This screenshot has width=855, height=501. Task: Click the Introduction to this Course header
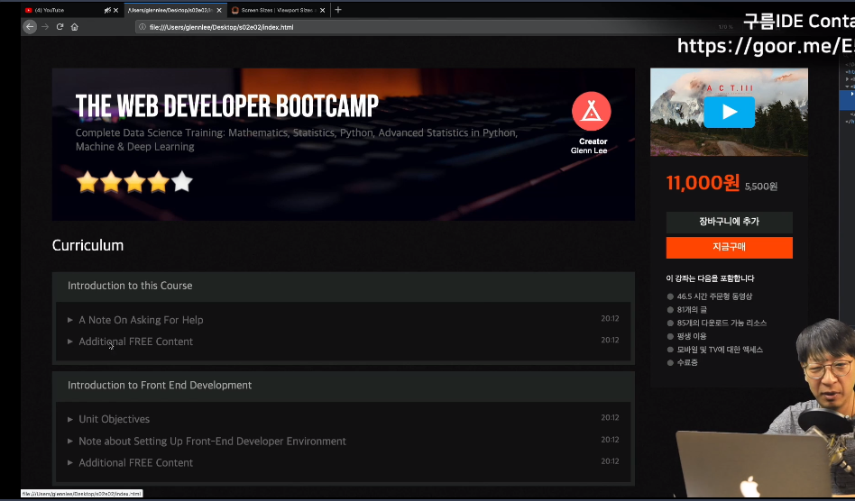pos(343,286)
